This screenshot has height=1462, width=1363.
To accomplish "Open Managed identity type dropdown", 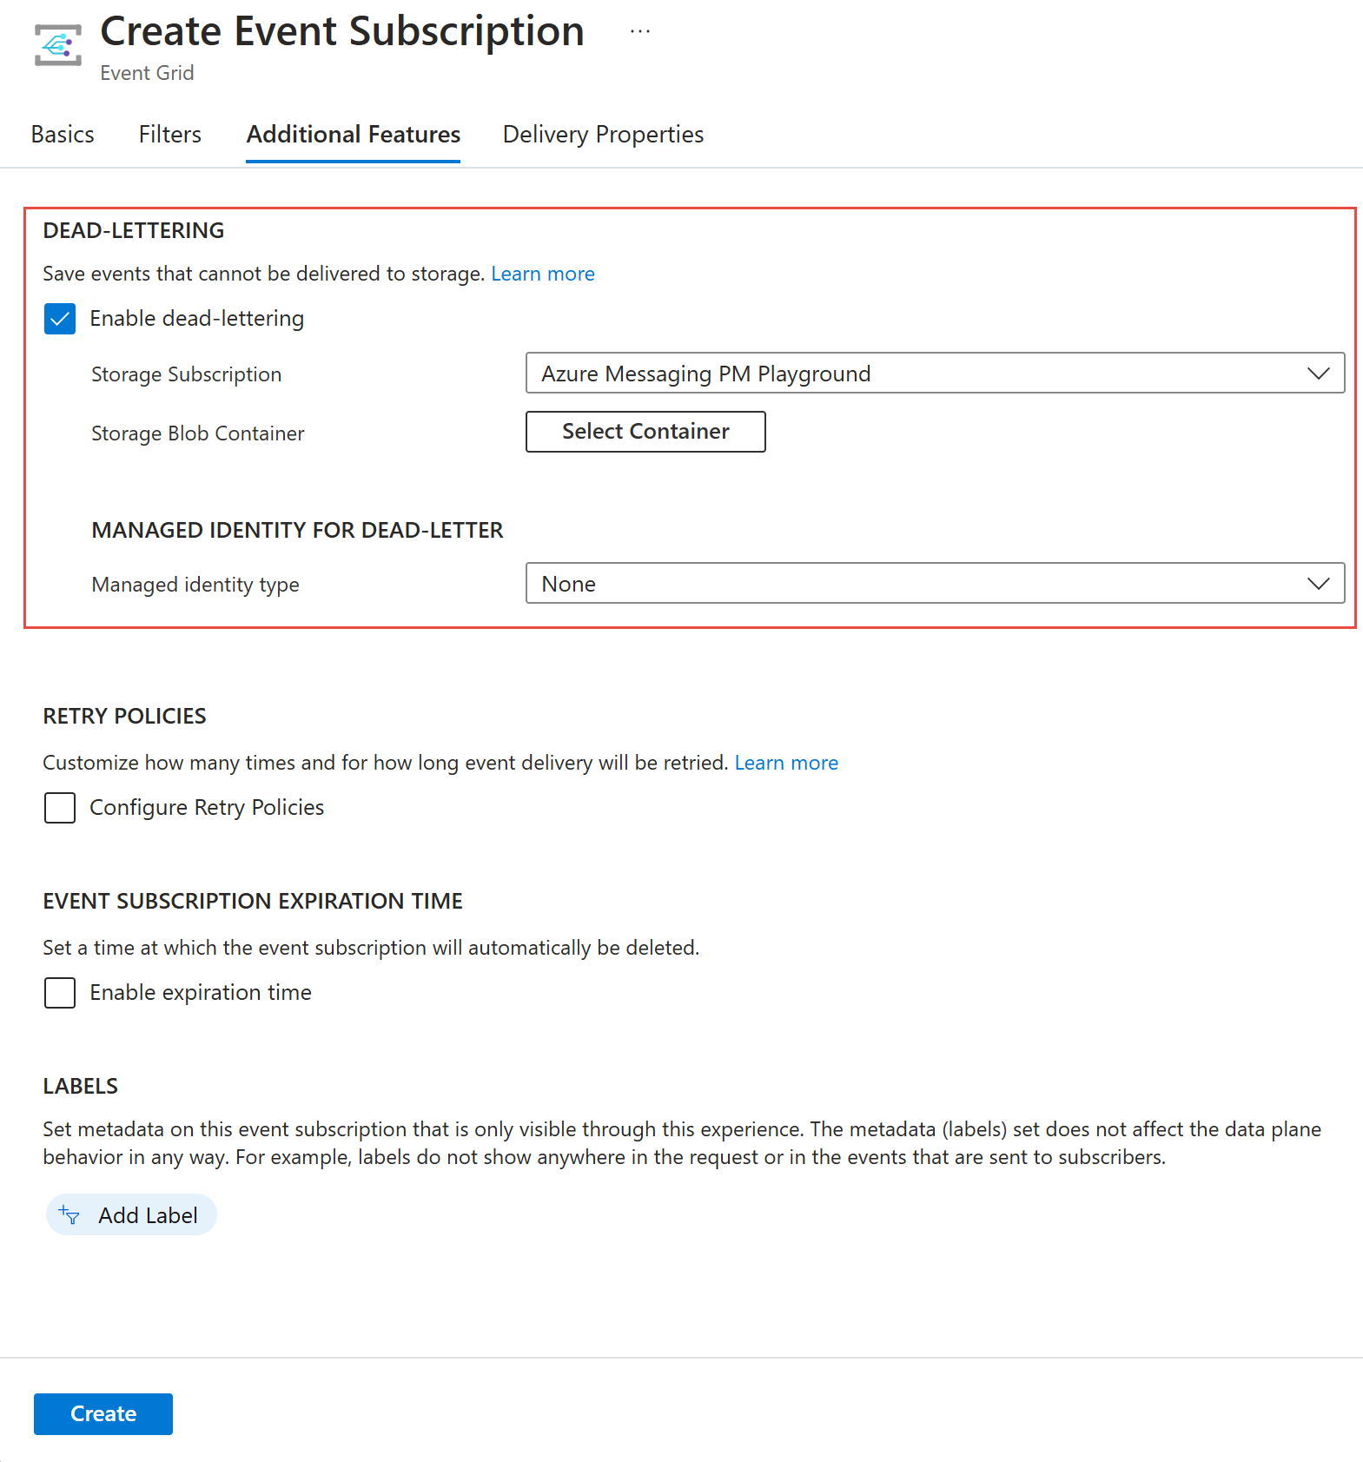I will pyautogui.click(x=935, y=583).
